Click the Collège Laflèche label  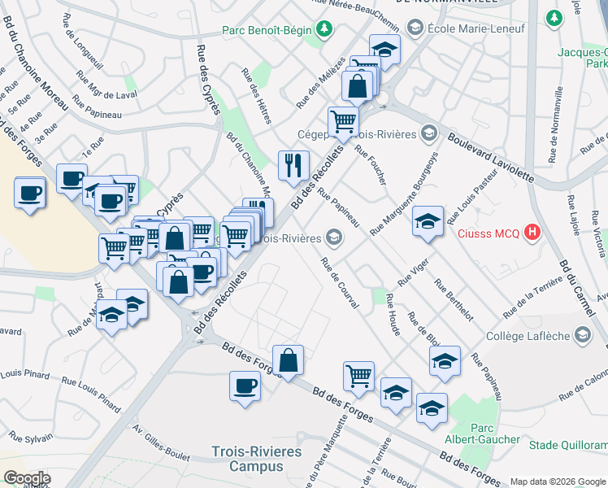click(x=528, y=336)
